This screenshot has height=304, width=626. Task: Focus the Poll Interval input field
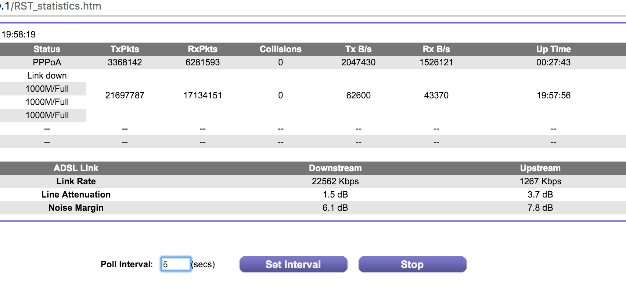coord(176,264)
